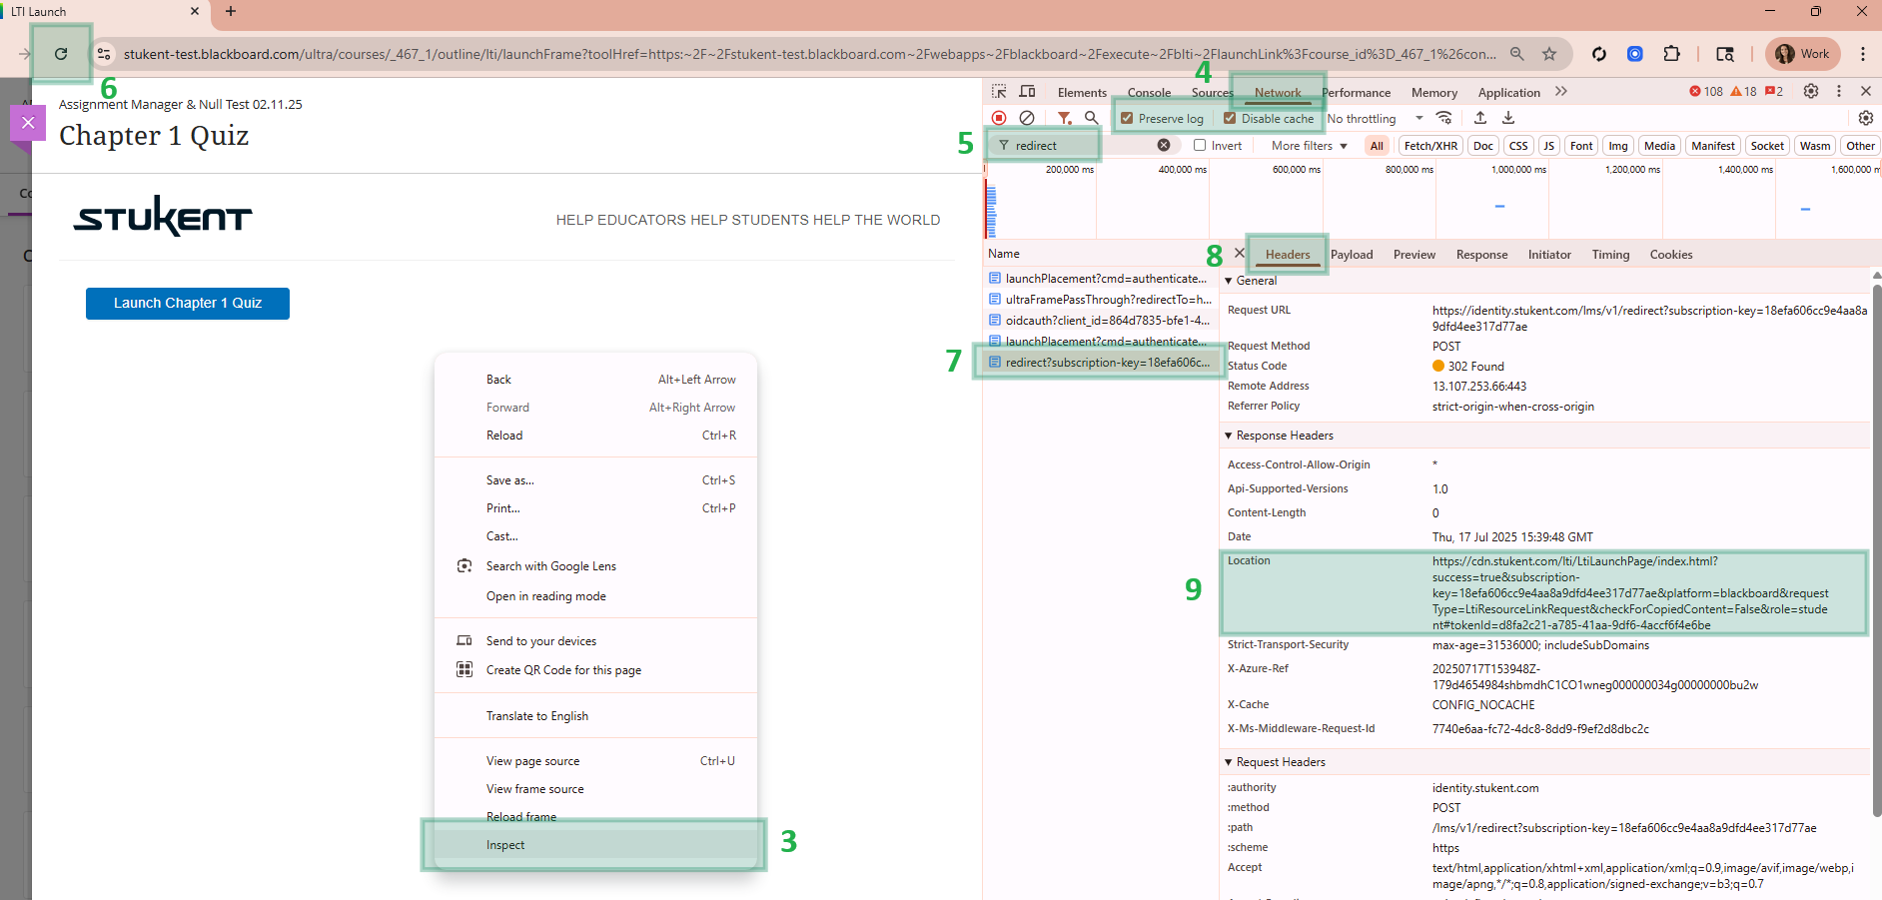
Task: Open Chrome three-dot menu
Action: 1863,54
